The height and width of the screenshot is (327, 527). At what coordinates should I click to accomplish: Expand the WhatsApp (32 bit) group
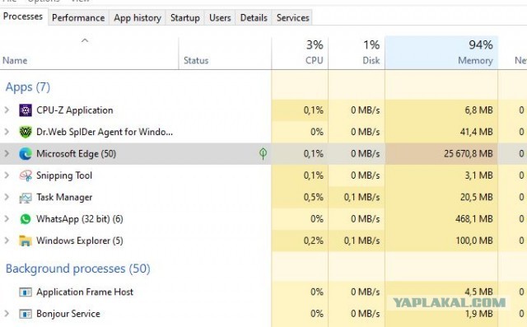click(x=7, y=219)
